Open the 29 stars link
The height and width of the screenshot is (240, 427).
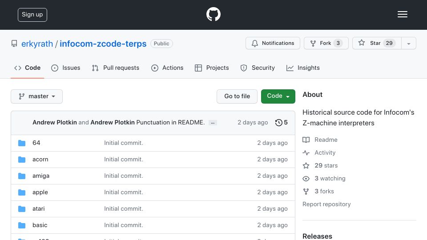click(326, 165)
